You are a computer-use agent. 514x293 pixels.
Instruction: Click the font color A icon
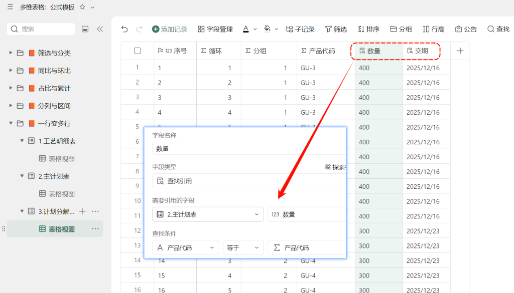point(246,29)
